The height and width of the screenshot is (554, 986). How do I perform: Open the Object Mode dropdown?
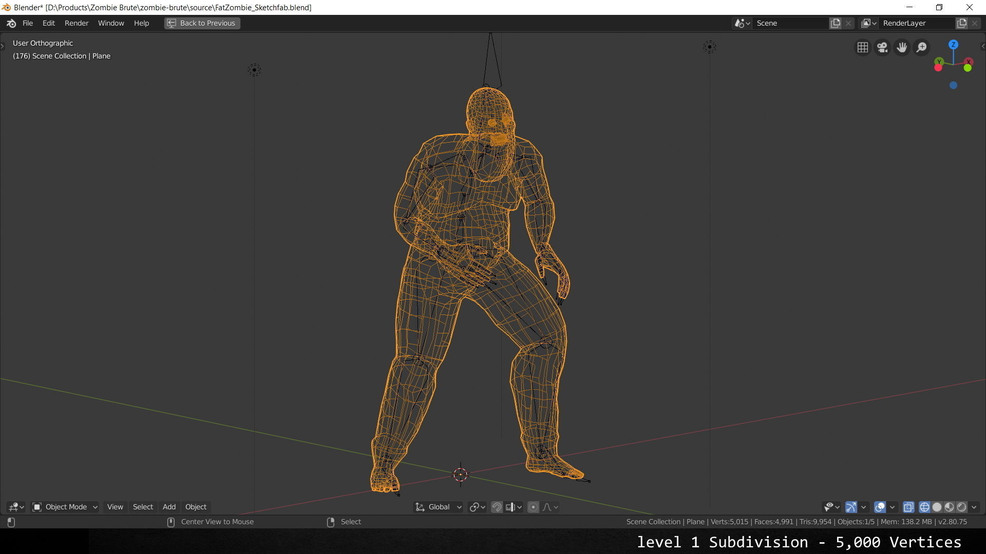pyautogui.click(x=65, y=507)
